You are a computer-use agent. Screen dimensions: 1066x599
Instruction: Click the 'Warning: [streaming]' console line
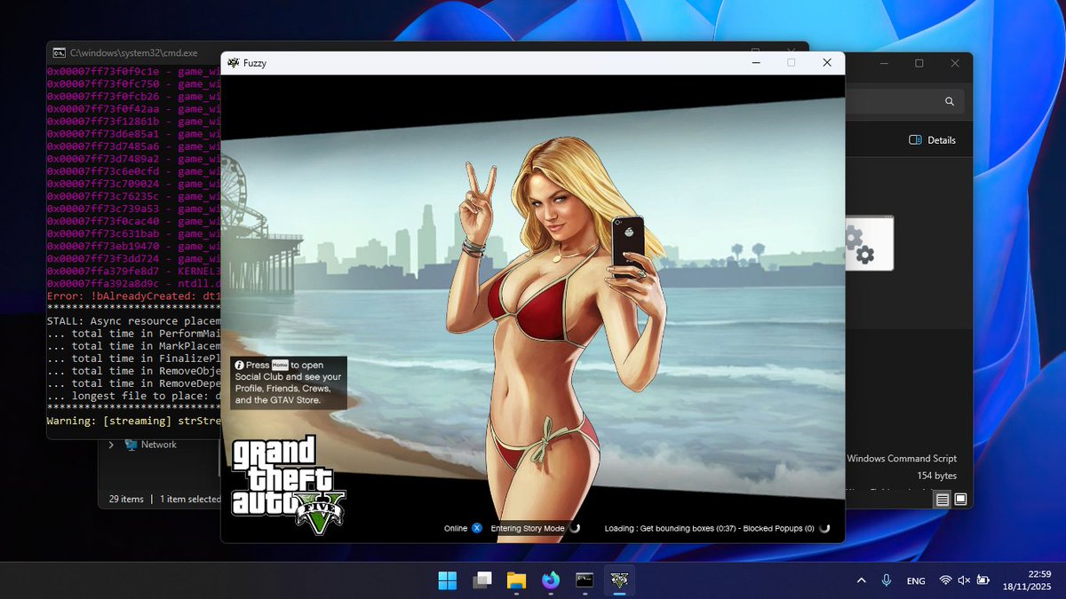pos(133,421)
